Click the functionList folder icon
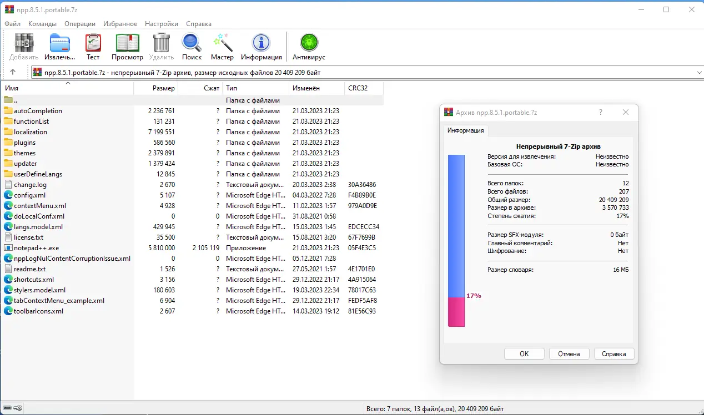Screen dimensions: 704x415 click(8, 121)
